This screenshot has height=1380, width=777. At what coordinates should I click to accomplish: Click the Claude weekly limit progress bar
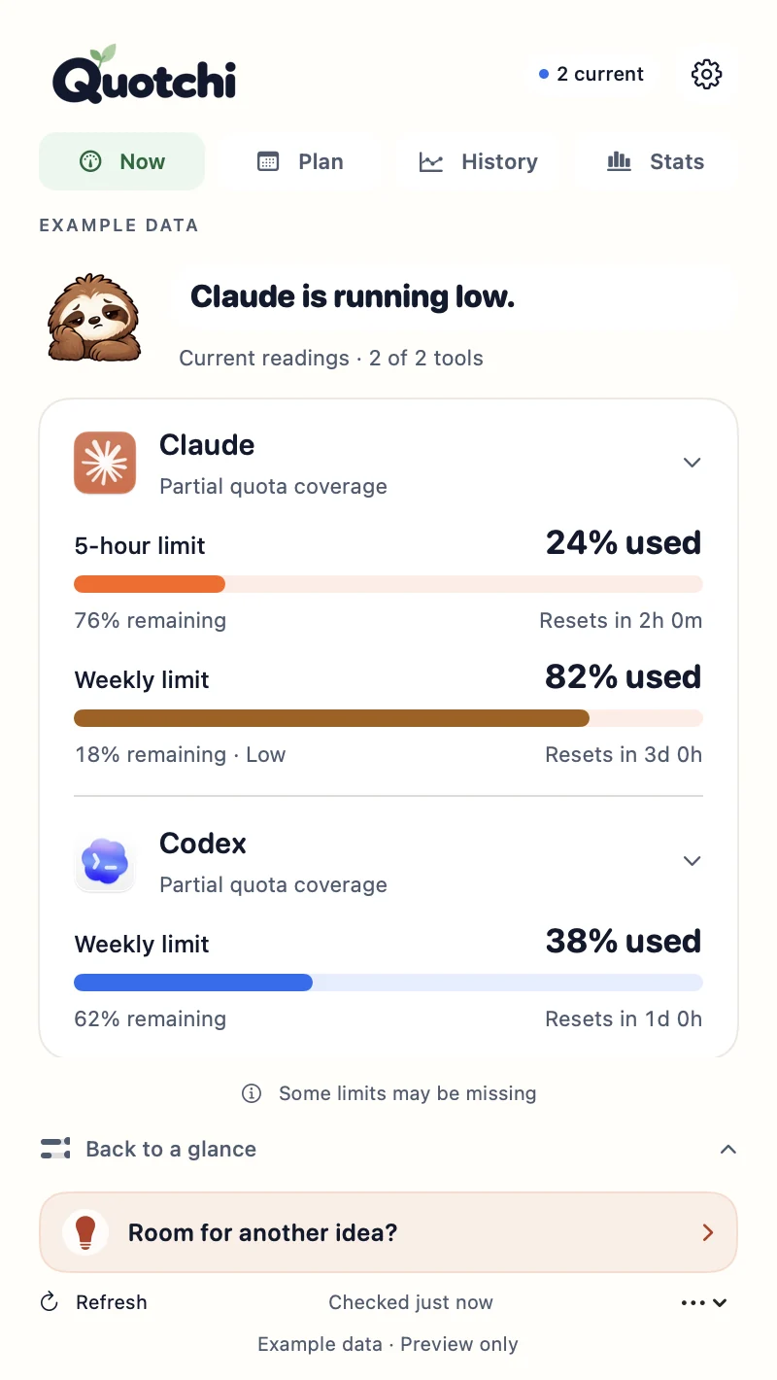point(388,718)
